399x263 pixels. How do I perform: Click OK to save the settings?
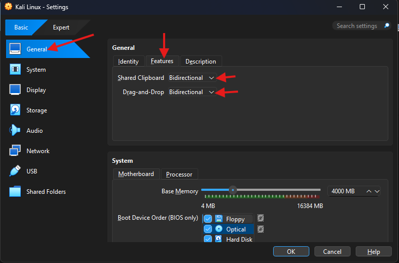pyautogui.click(x=290, y=252)
